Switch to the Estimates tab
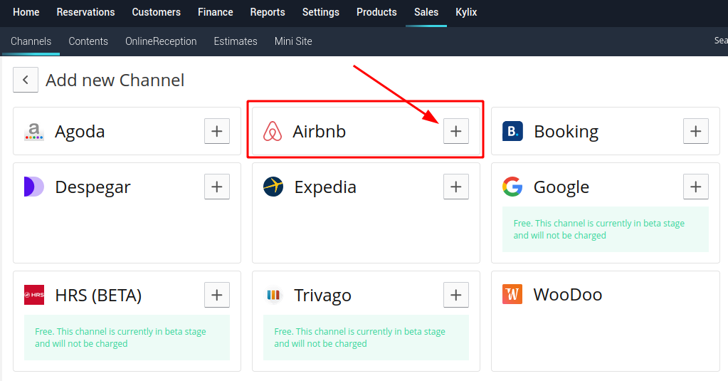The height and width of the screenshot is (381, 728). 236,41
